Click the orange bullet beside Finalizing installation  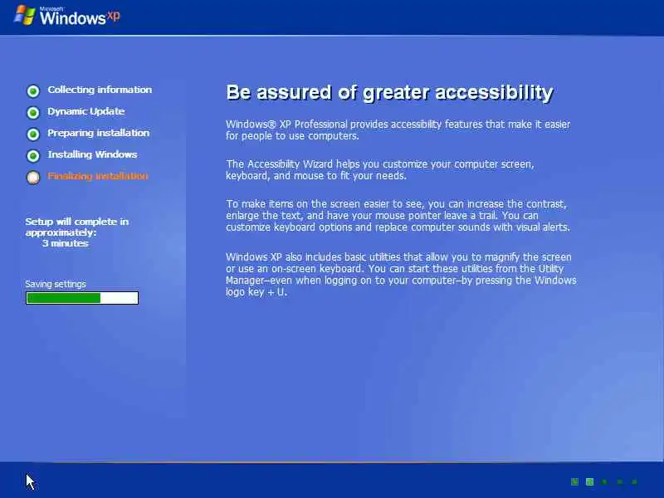tap(33, 178)
